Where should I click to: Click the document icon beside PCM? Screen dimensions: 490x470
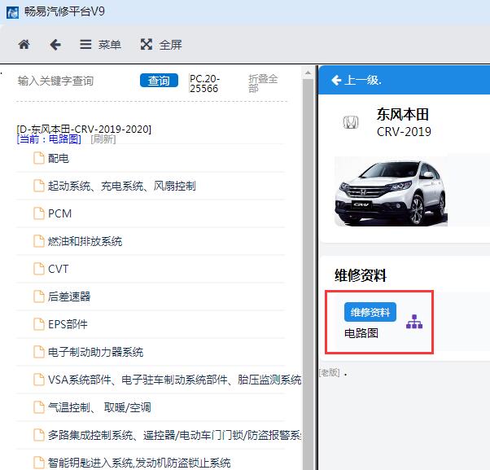click(39, 213)
